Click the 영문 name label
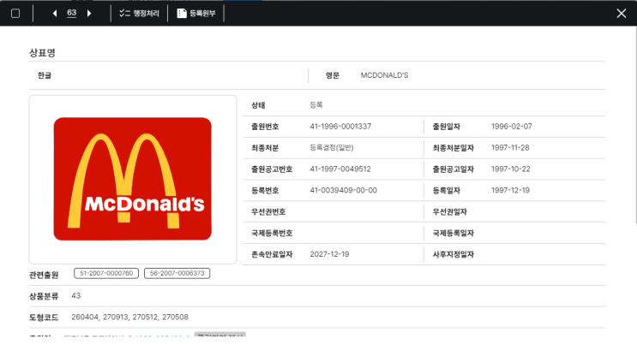 (x=333, y=75)
